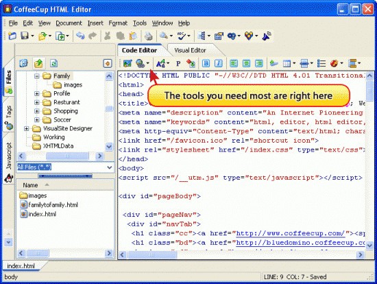
Task: Open the Insert table dropdown arrow
Action: click(294, 64)
